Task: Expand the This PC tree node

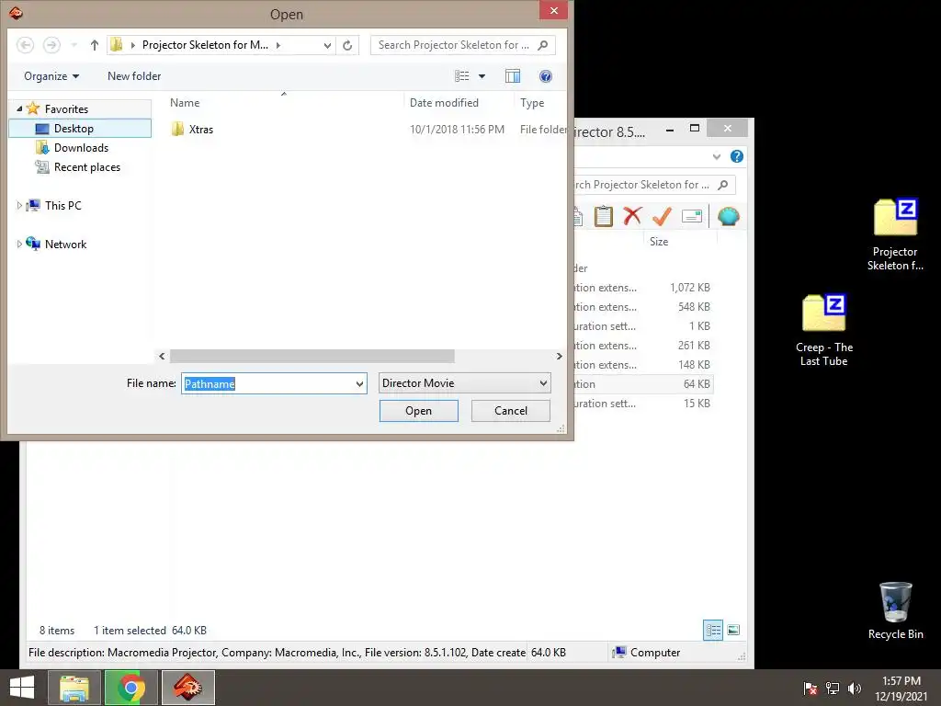Action: (x=19, y=205)
